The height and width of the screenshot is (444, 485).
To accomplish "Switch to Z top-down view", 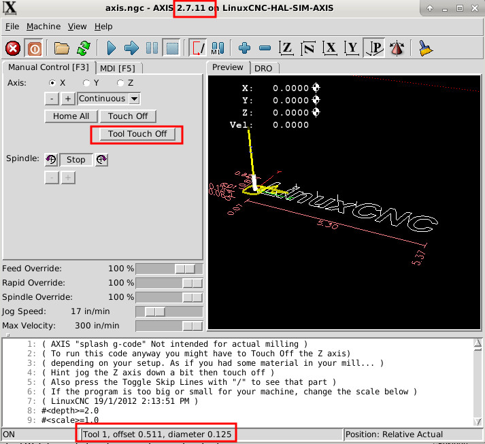I will point(286,48).
